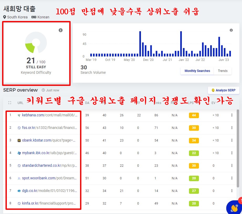Click LPS badge 27 in dgb.co.kr row
The height and width of the screenshot is (214, 242).
click(x=194, y=191)
